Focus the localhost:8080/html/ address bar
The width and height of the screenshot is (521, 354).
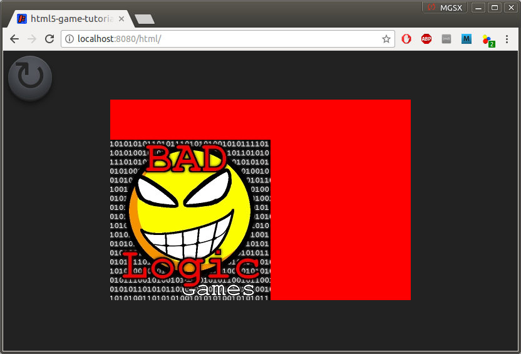coord(228,39)
